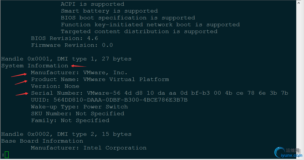Click the Firmware Revision: 0.0 line
Image resolution: width=304 pixels, height=160 pixels.
click(72, 45)
